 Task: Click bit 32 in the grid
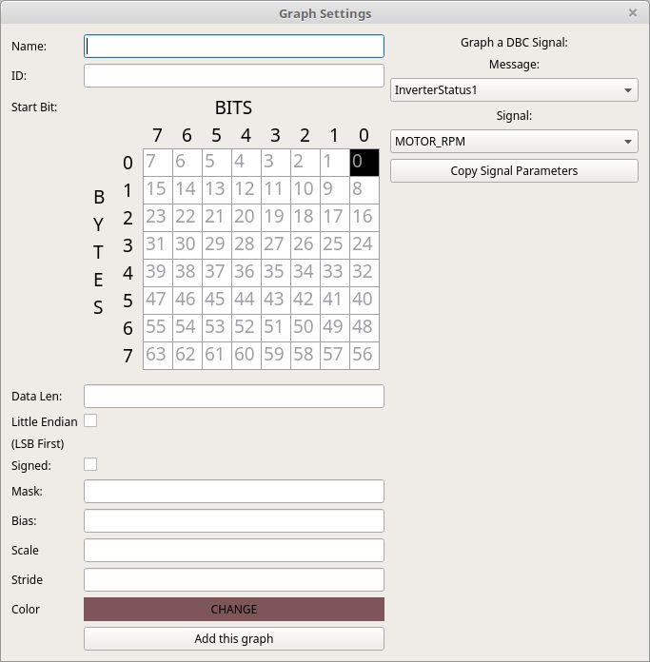tap(364, 273)
